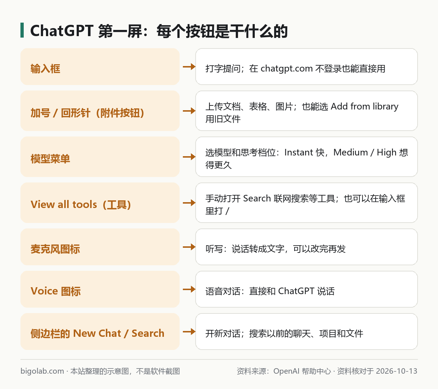Select the "Voice 图标" label card
Viewport: 438px width, 389px height.
pyautogui.click(x=100, y=289)
